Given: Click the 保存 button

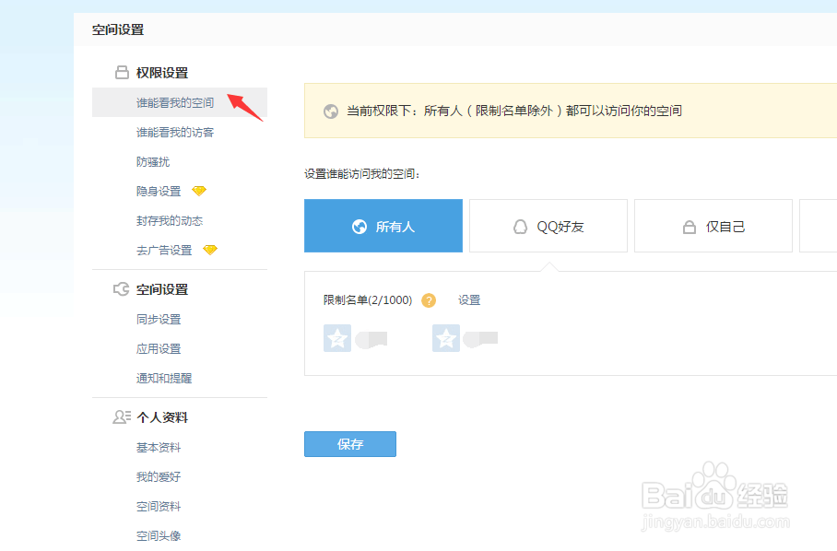Looking at the screenshot, I should point(350,444).
